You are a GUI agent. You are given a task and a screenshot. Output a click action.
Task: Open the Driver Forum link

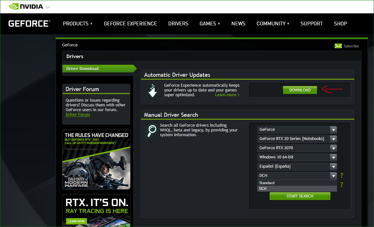pos(78,115)
